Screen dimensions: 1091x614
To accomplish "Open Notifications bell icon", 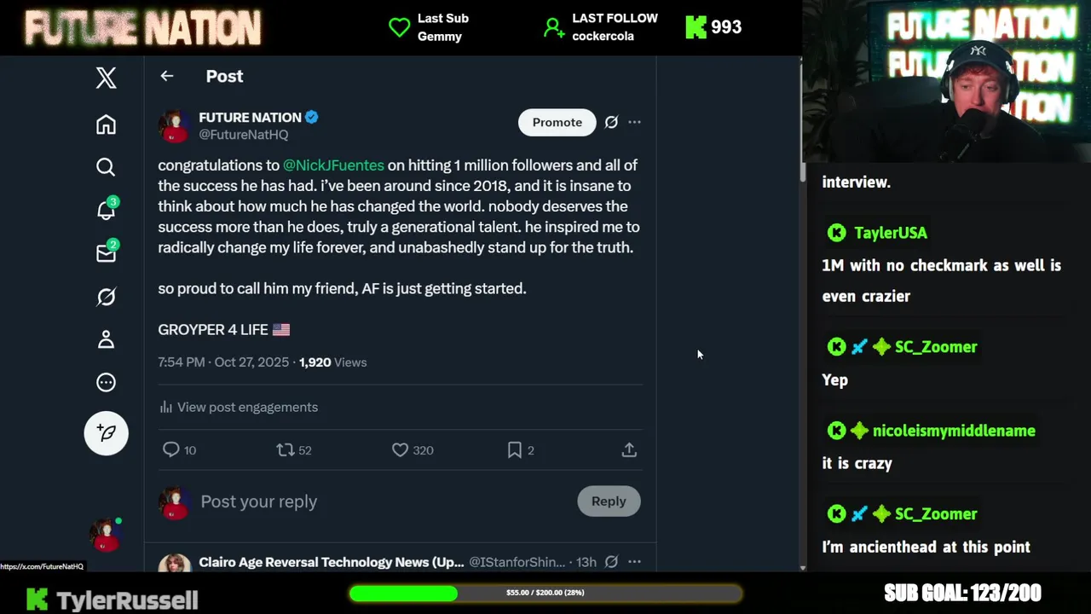I will pos(106,210).
